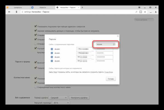Click the Новости tab favicon
Viewport: 164px width, 110px height.
33,7
